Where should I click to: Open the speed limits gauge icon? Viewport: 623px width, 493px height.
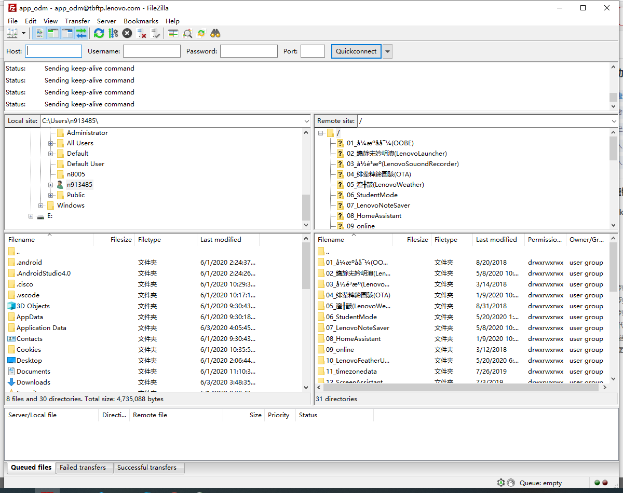pos(511,483)
